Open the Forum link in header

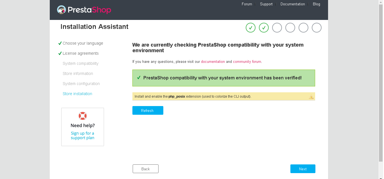coord(247,4)
